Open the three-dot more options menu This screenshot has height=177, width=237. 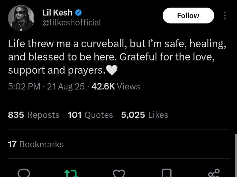225,16
